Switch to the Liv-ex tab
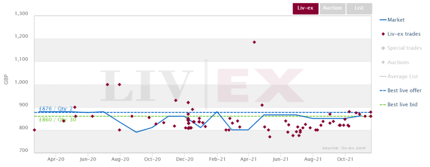The height and width of the screenshot is (167, 430). coord(306,8)
